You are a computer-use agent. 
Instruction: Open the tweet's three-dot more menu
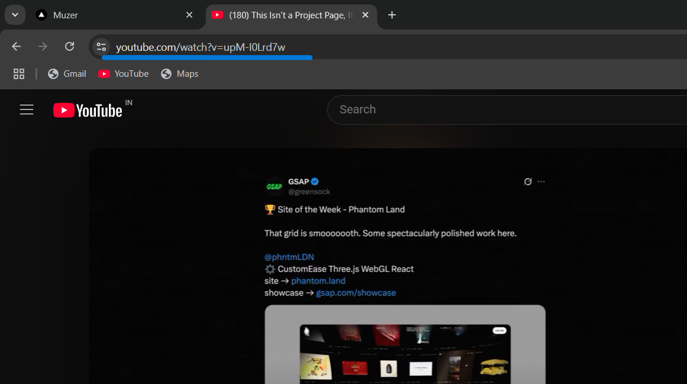(x=541, y=182)
